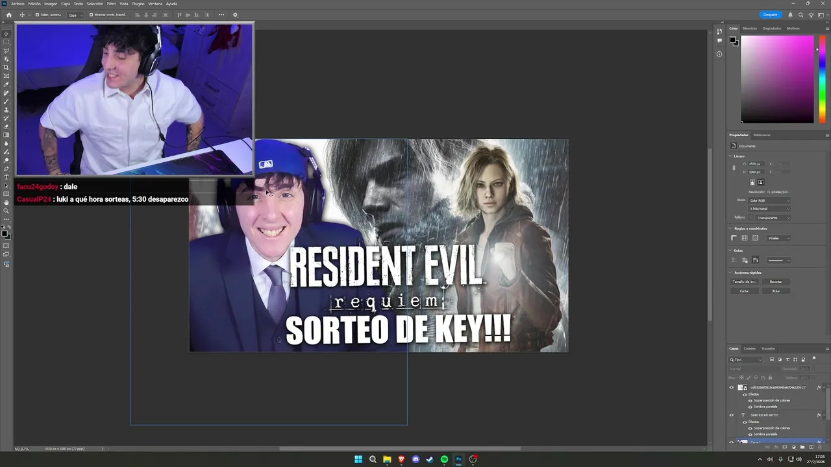Switch to the Muestras tab
Viewport: 831px width, 467px height.
point(750,29)
